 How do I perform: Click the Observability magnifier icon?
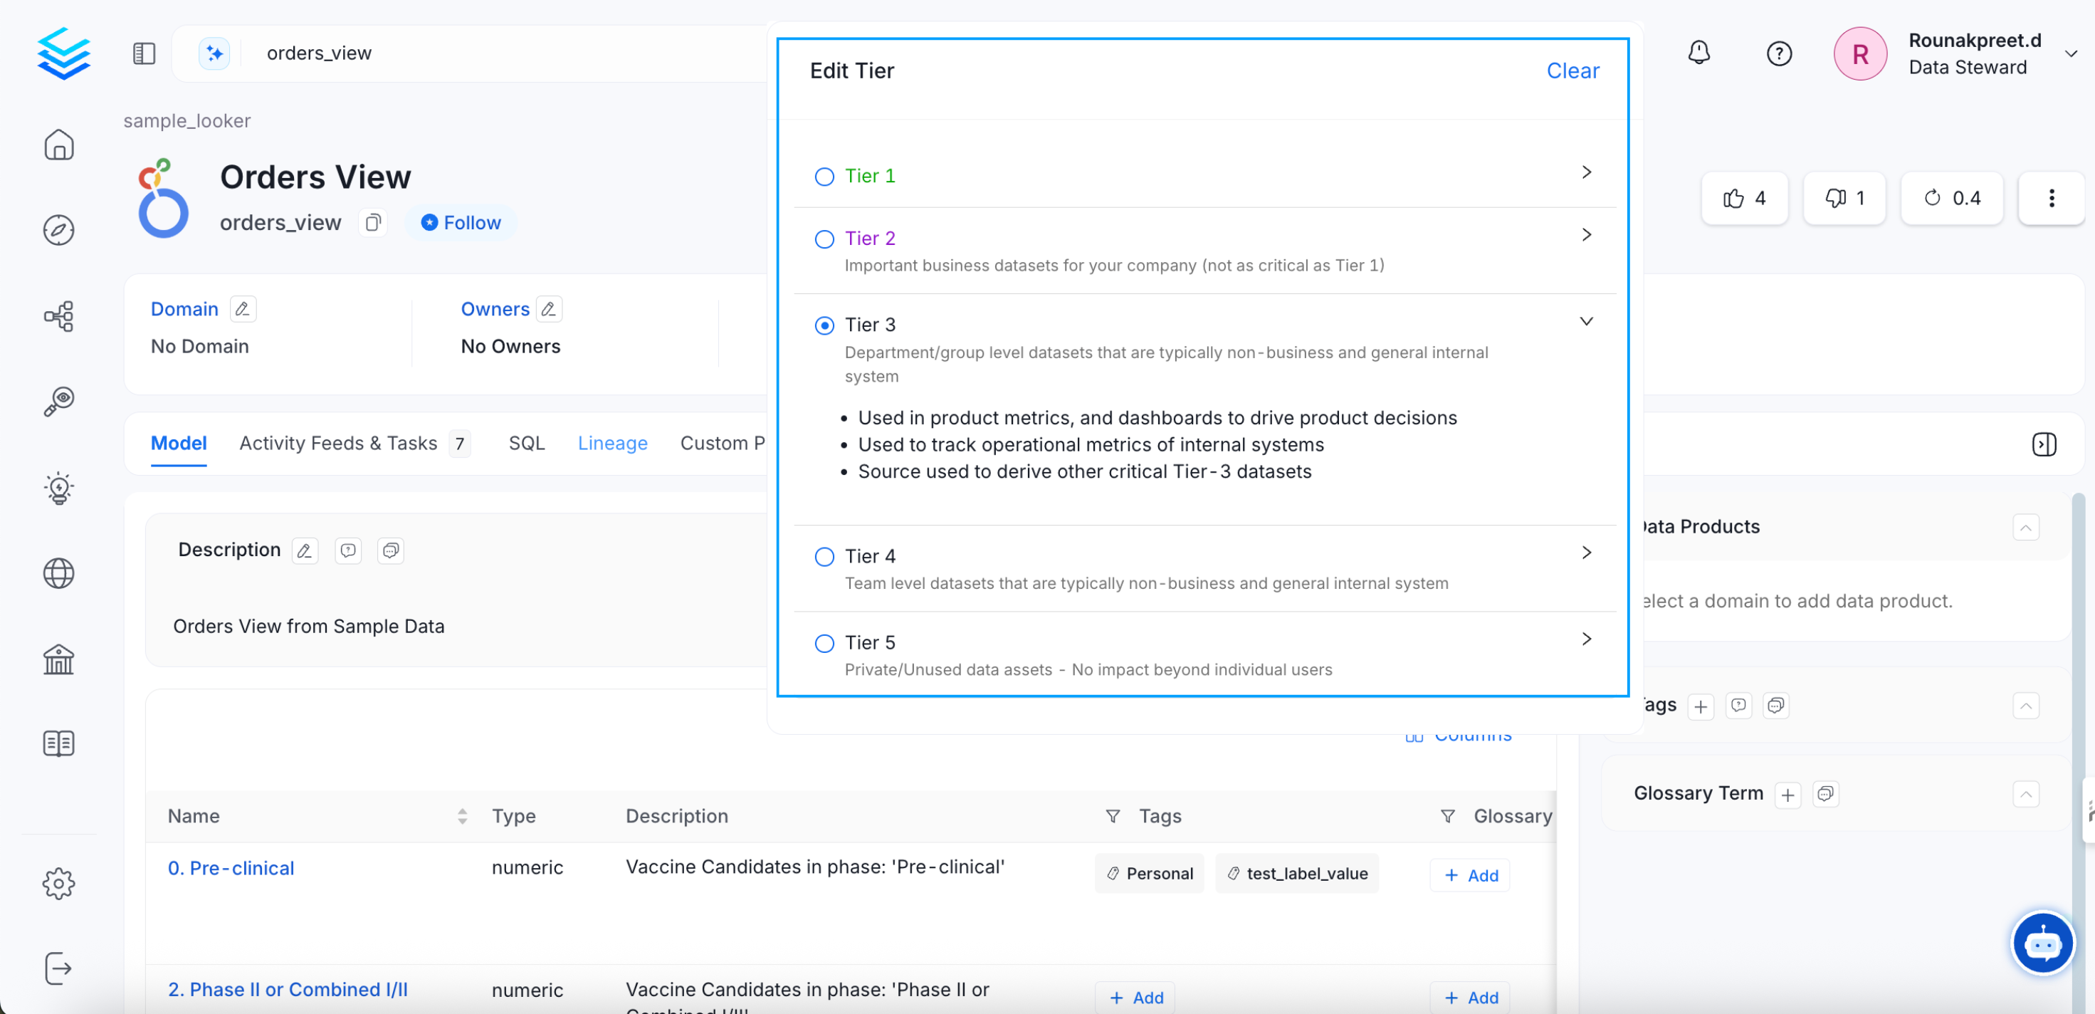pyautogui.click(x=58, y=400)
